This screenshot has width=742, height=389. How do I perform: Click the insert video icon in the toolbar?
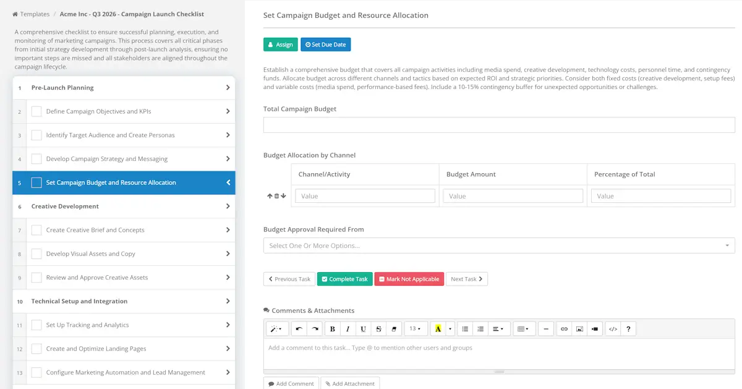tap(594, 328)
